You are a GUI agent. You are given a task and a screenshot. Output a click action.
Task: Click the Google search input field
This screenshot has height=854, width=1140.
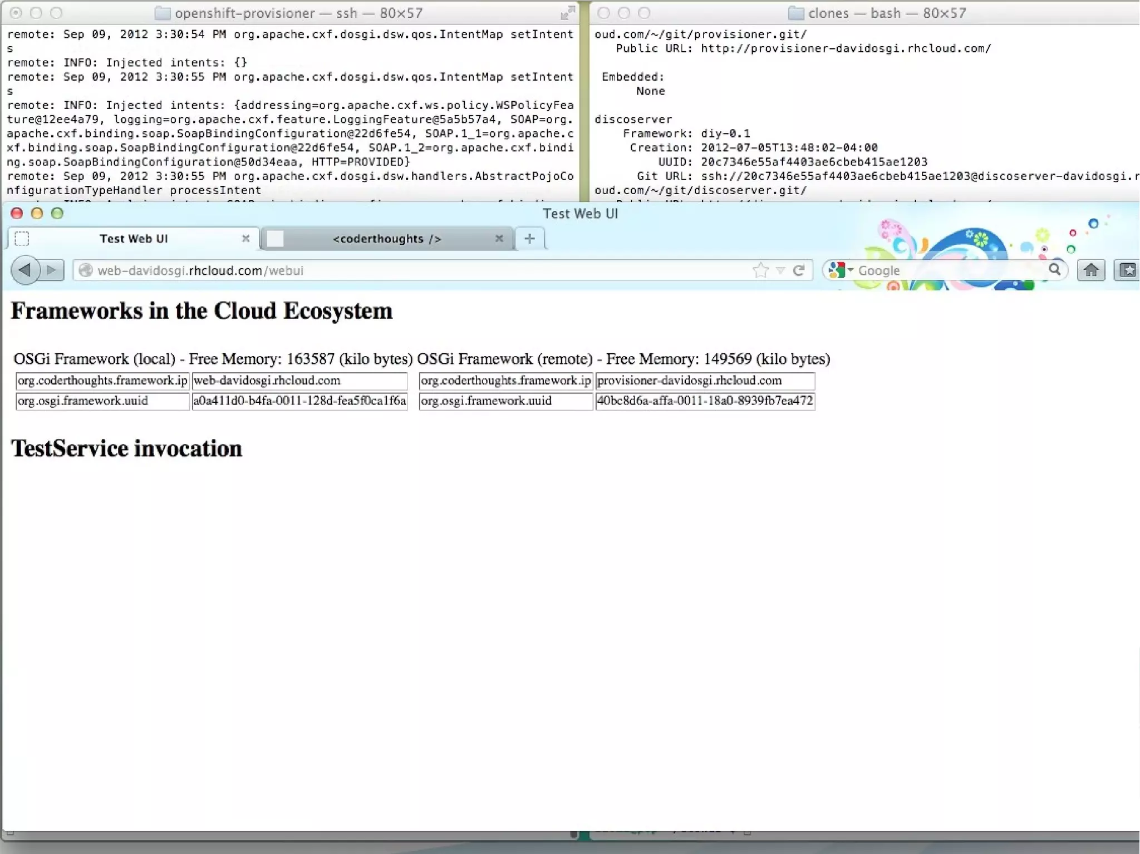pyautogui.click(x=946, y=270)
